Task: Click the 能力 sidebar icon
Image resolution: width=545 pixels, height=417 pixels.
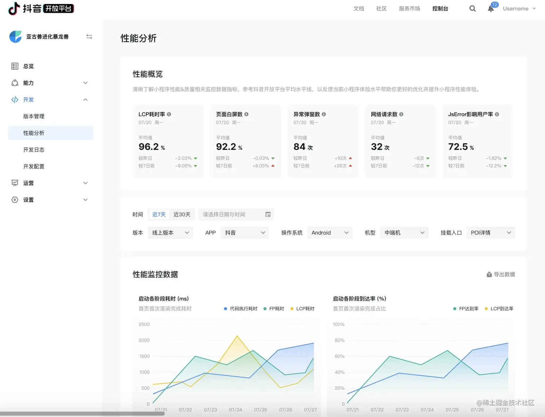Action: coord(15,83)
